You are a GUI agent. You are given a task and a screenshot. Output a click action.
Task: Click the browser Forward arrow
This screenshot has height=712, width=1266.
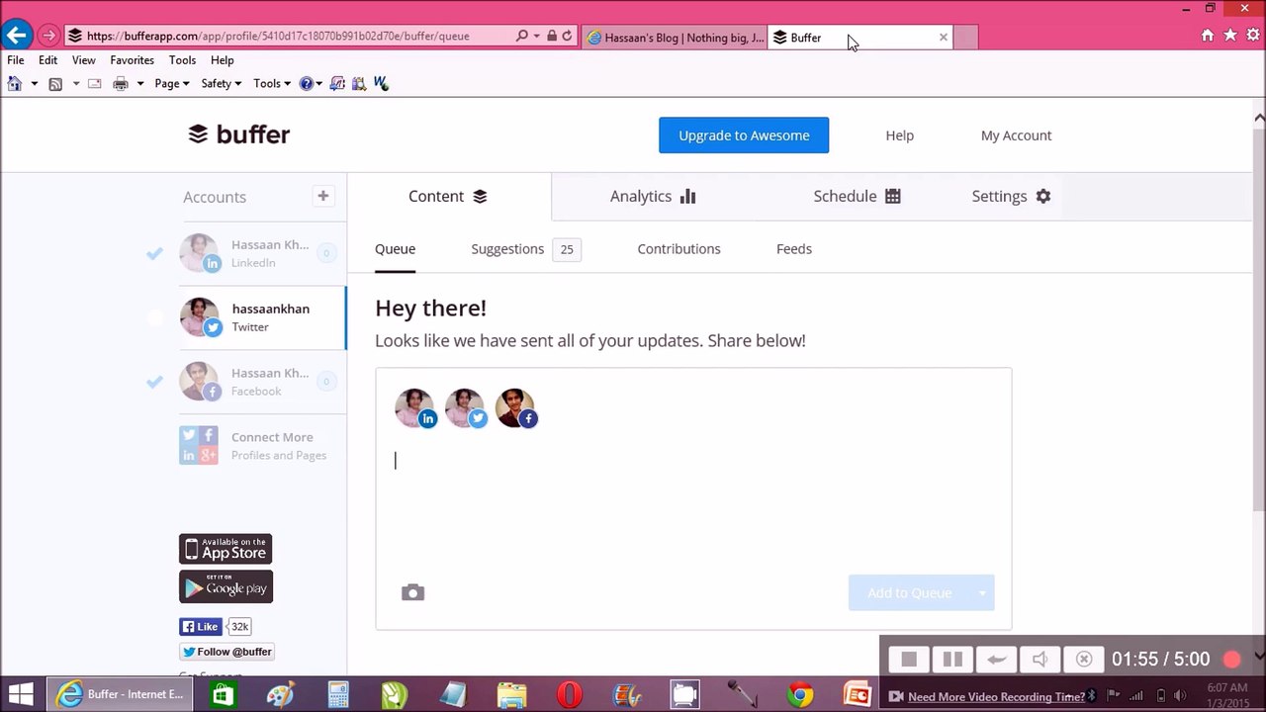[x=48, y=36]
